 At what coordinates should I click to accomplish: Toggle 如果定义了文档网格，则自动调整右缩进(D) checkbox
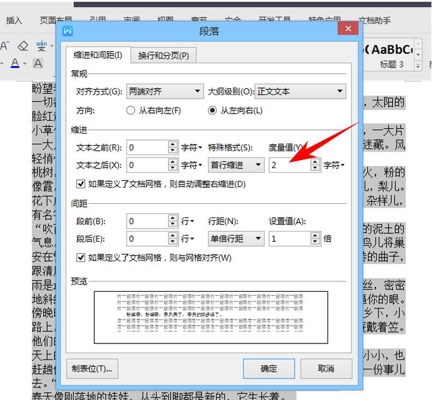click(x=81, y=183)
